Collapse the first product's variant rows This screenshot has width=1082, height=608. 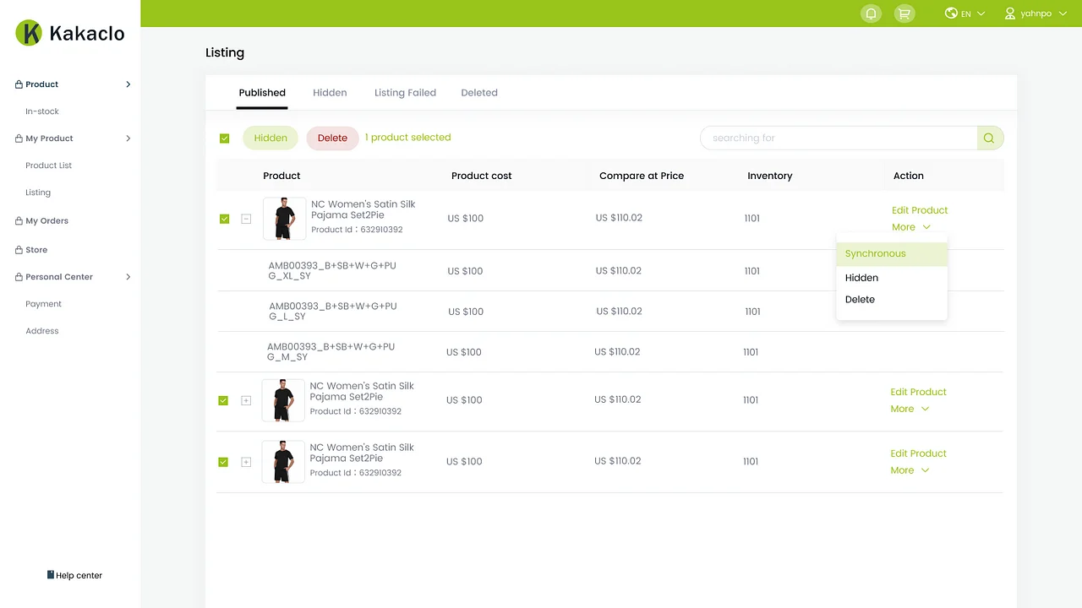click(x=246, y=219)
